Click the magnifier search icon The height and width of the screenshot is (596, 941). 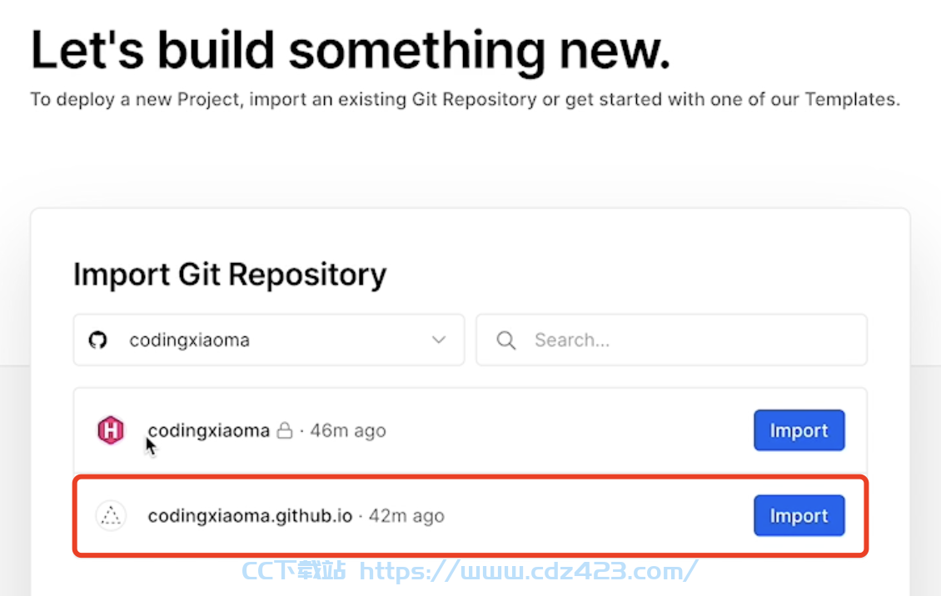[x=506, y=340]
